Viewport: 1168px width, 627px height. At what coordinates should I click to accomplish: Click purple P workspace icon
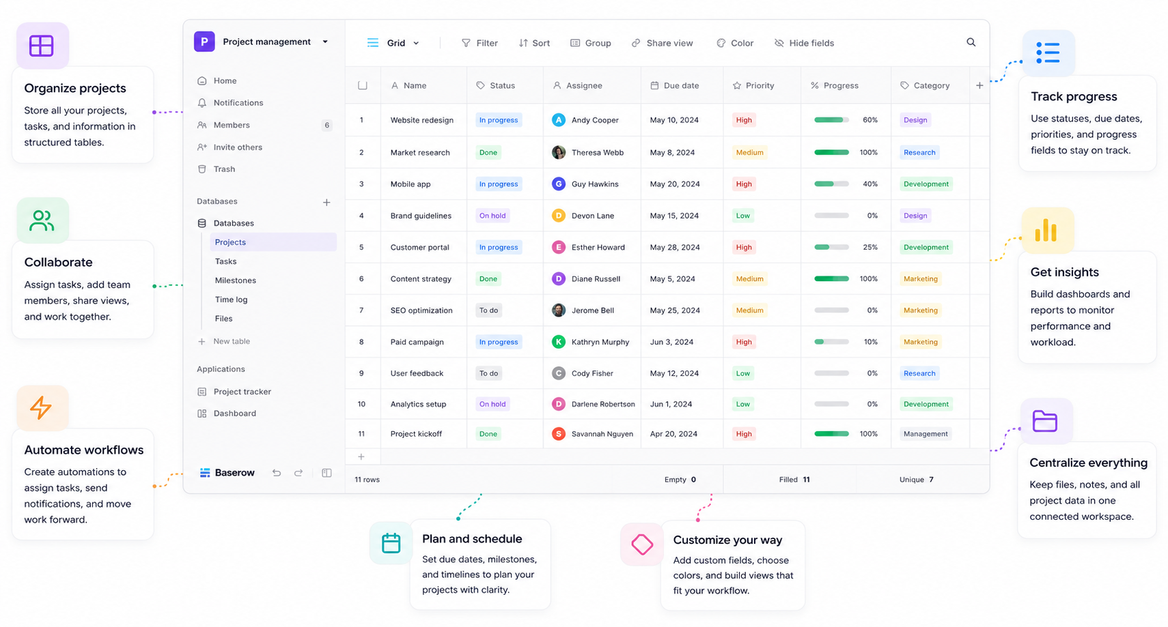tap(204, 42)
